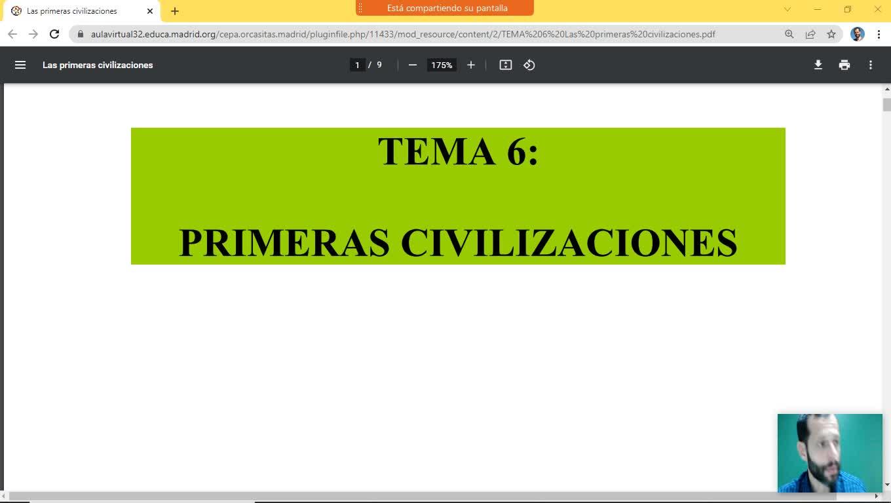View site information padlock icon

point(81,34)
